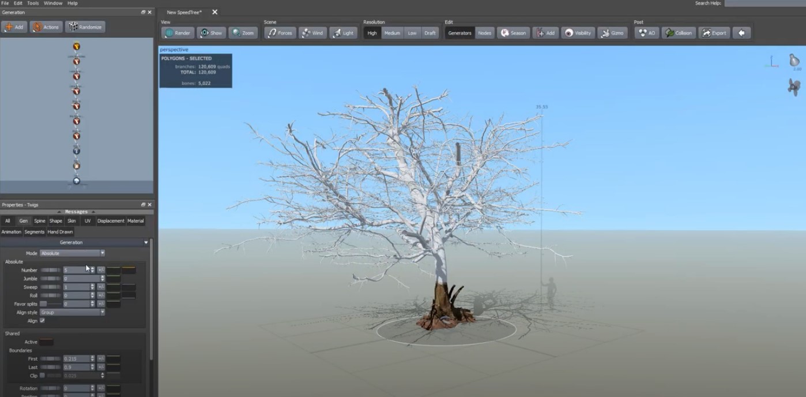
Task: Click the Roll value input field
Action: tap(76, 295)
